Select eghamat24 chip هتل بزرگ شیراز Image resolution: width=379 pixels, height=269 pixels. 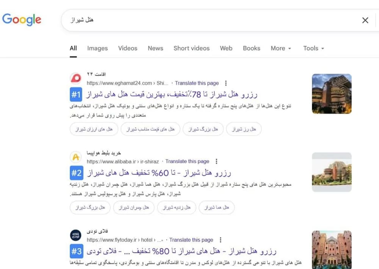(203, 129)
